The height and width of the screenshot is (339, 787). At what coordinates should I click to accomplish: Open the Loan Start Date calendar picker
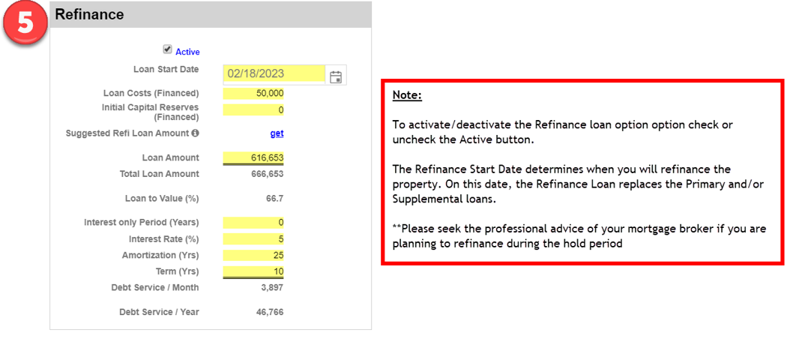pyautogui.click(x=336, y=76)
